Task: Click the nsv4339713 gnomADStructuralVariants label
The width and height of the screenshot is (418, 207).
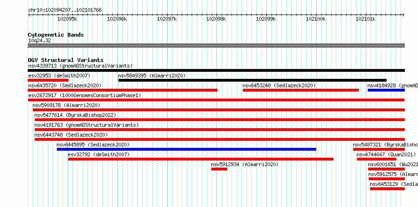Action: pos(80,66)
